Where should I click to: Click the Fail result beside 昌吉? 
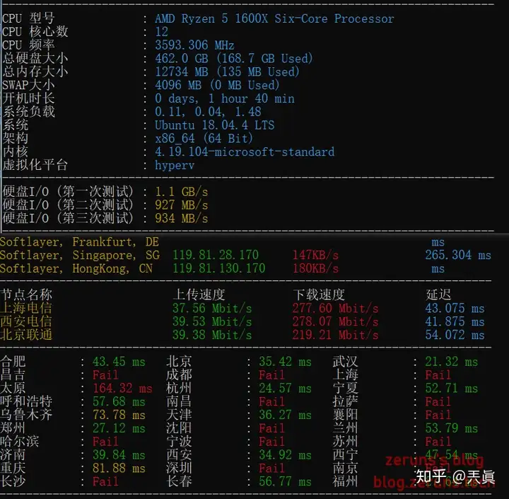click(105, 375)
